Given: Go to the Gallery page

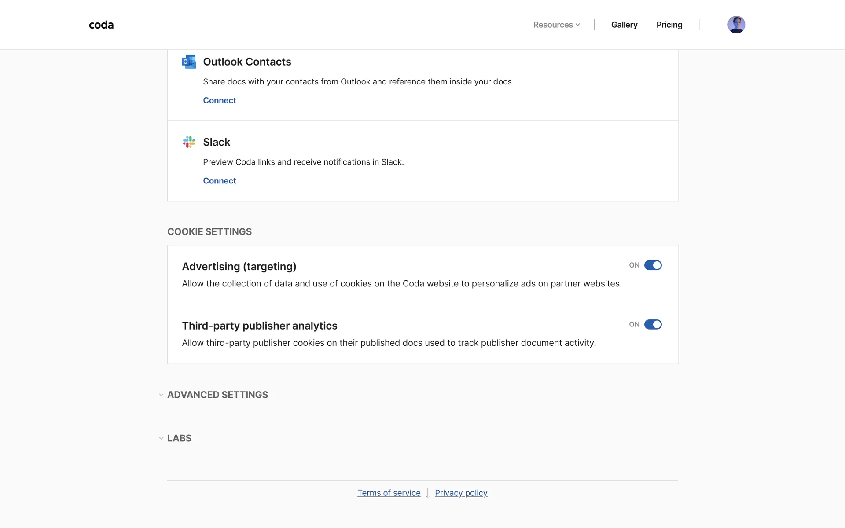Looking at the screenshot, I should click(x=624, y=25).
